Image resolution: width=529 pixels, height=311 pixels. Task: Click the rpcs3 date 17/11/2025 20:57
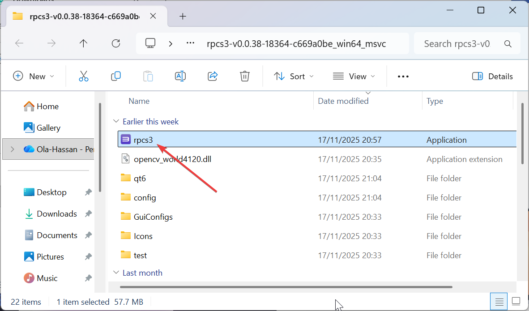pos(350,140)
